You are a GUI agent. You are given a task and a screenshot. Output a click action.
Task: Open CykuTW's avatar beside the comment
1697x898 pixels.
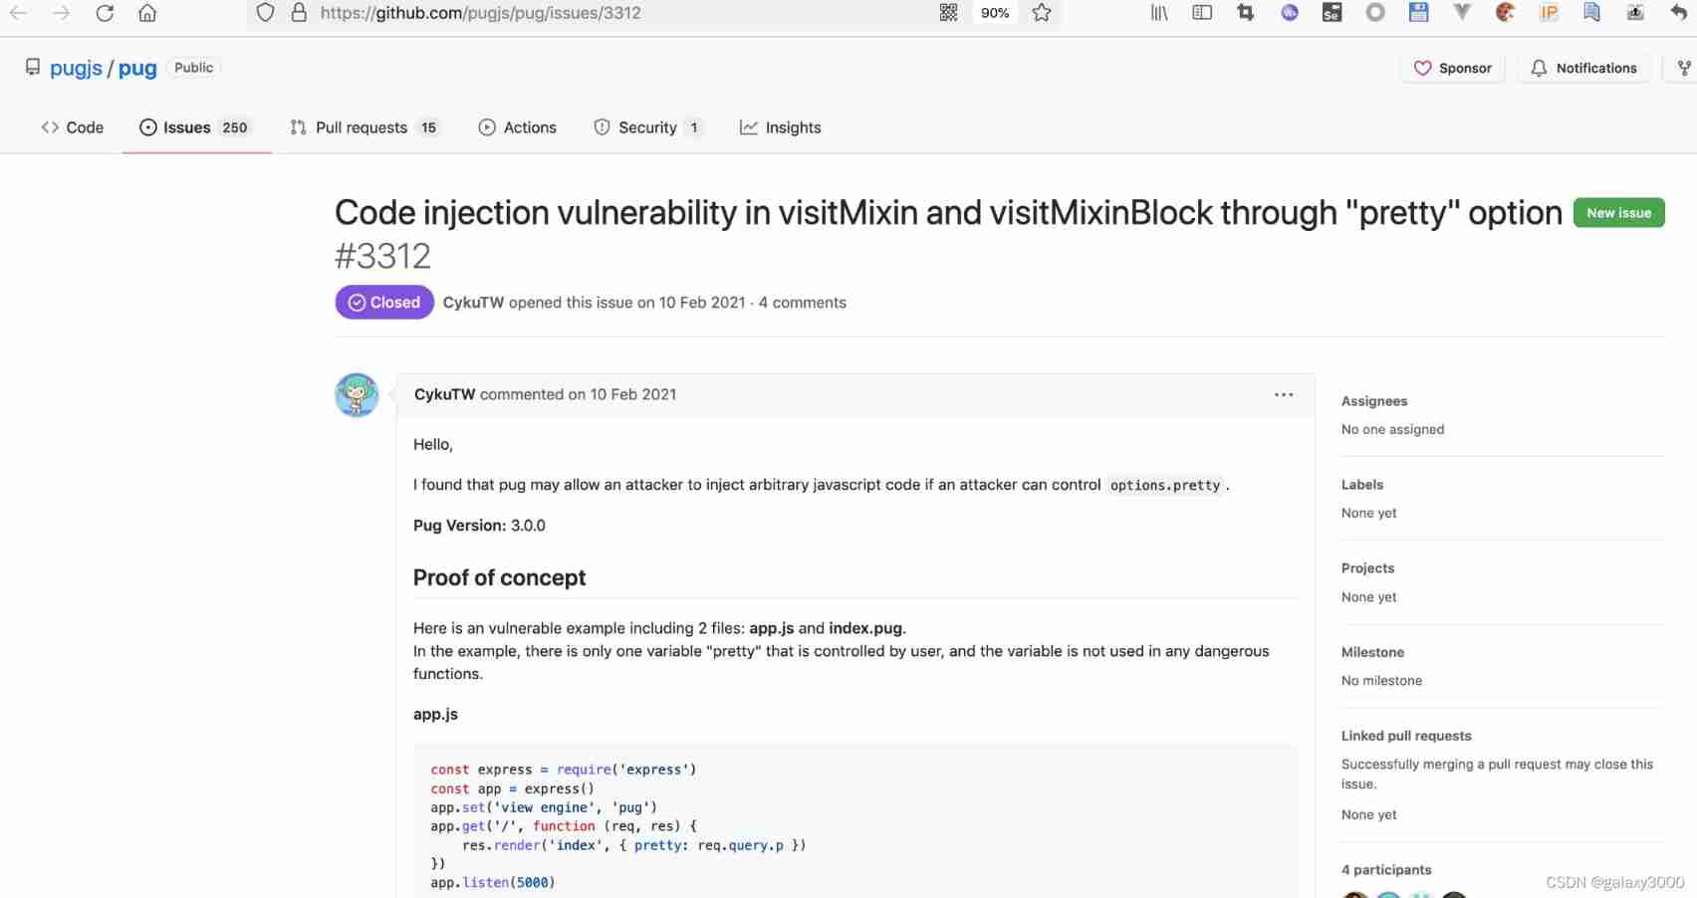[x=357, y=395]
